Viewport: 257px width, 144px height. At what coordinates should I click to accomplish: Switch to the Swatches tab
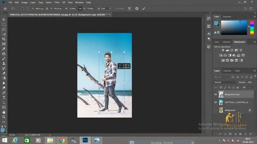(x=227, y=17)
